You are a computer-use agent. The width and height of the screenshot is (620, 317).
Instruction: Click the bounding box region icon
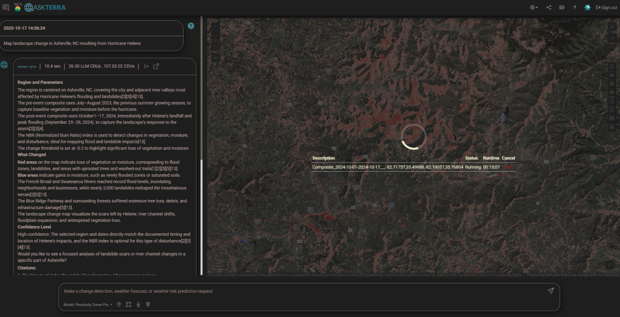(x=128, y=305)
